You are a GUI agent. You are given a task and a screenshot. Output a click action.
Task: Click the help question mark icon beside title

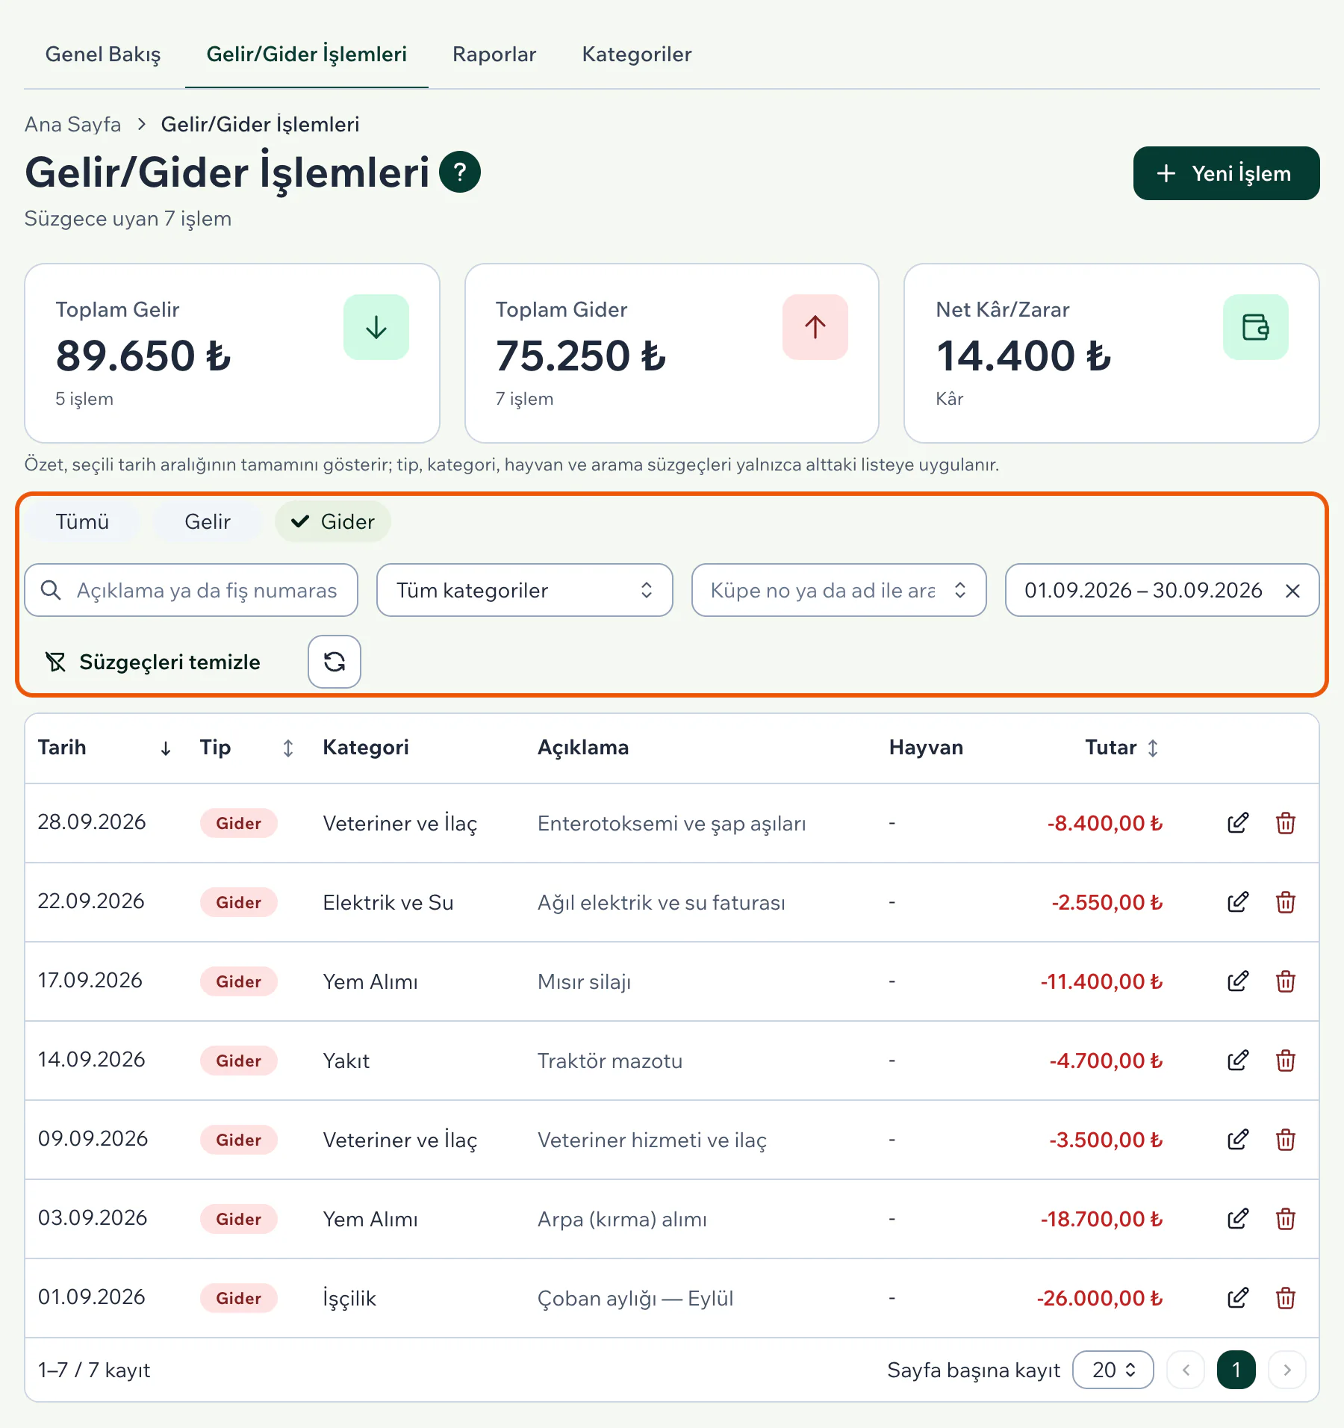460,173
